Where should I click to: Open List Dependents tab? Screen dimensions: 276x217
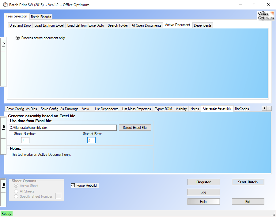107,109
